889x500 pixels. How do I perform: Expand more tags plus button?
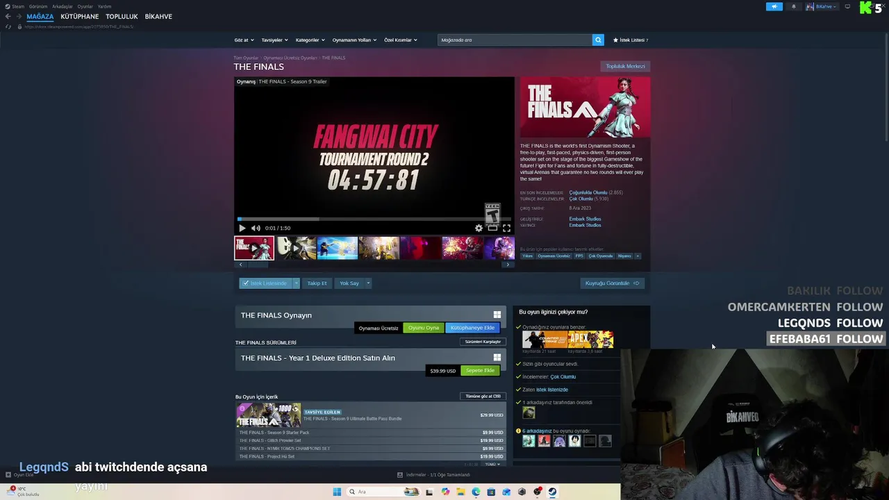pos(638,256)
